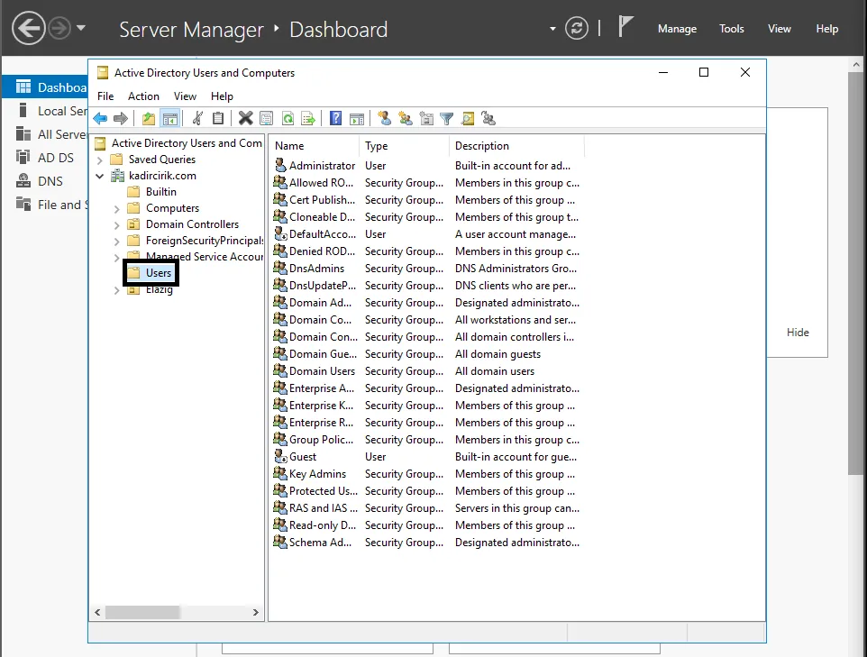Open Server Manager Help menu
The width and height of the screenshot is (867, 657).
(827, 29)
